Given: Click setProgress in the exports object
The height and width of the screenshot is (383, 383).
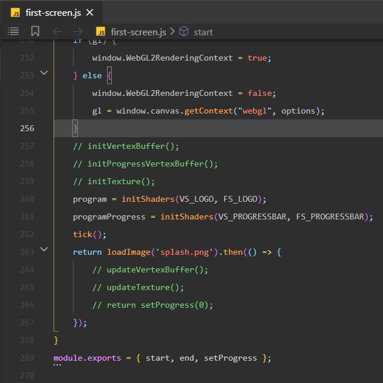Looking at the screenshot, I should point(231,358).
